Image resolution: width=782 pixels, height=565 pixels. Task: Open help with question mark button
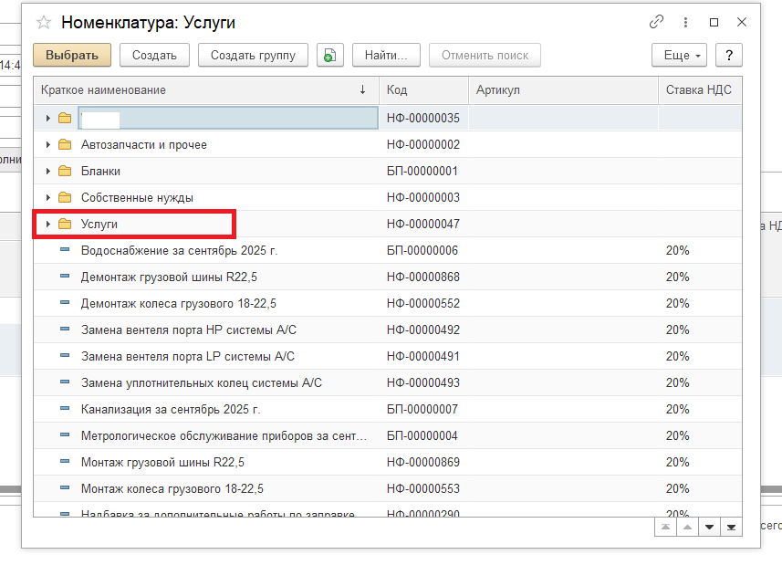pyautogui.click(x=728, y=56)
